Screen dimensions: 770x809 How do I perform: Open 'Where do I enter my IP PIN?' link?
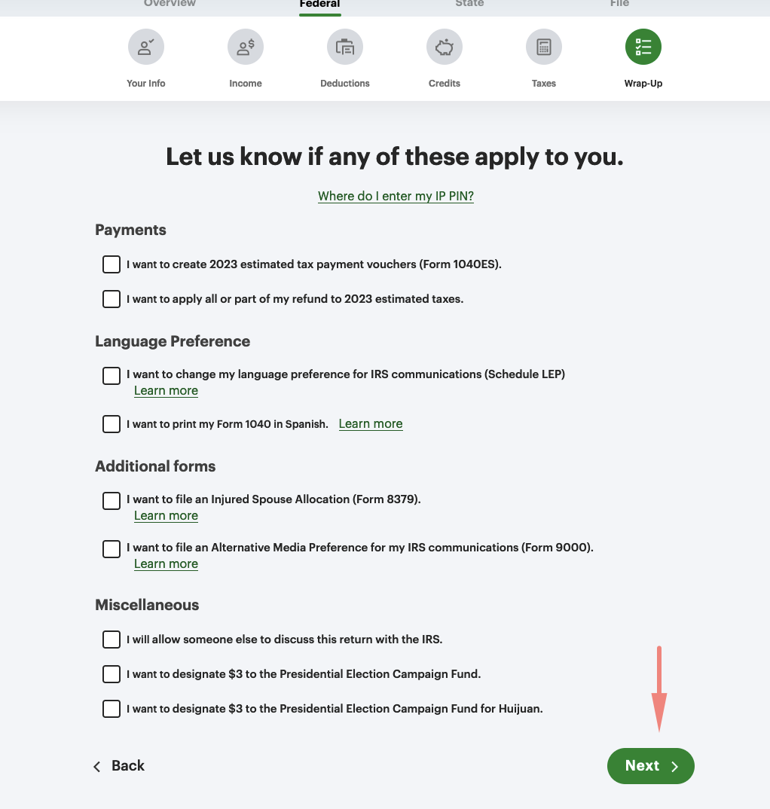[x=396, y=196]
